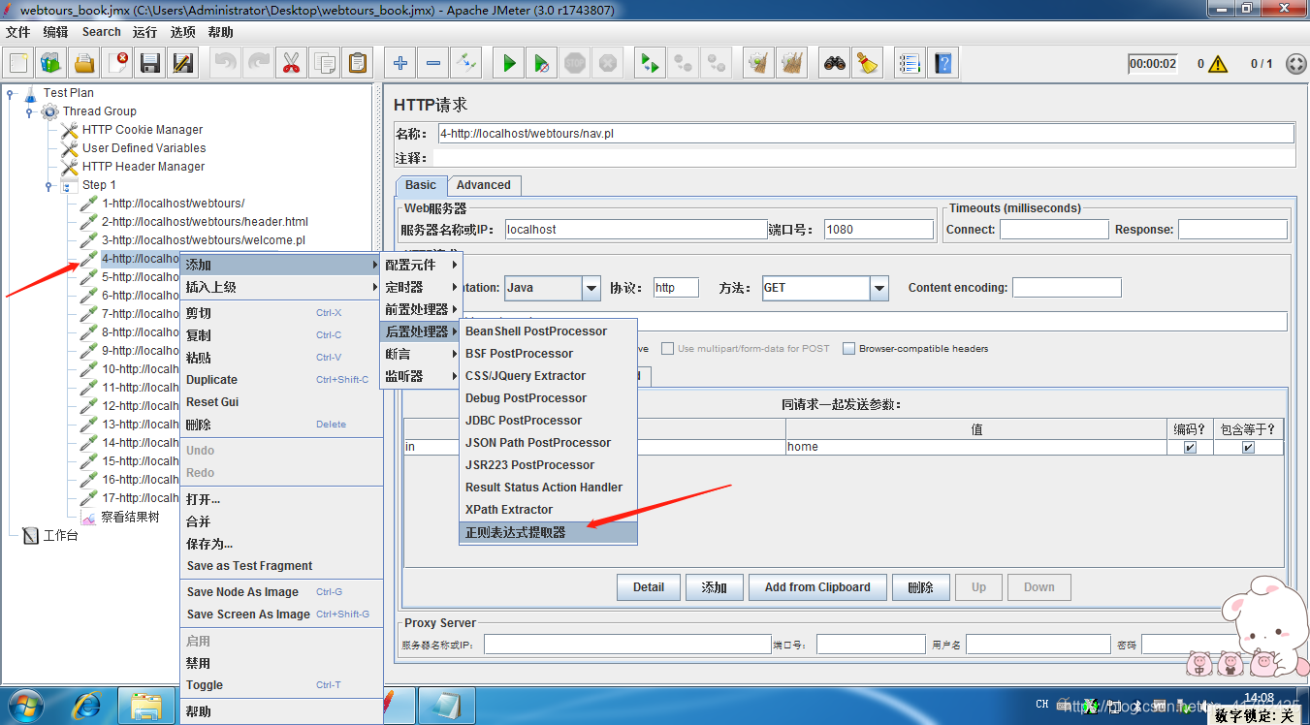Open the 文件 menu
This screenshot has width=1310, height=725.
click(17, 32)
